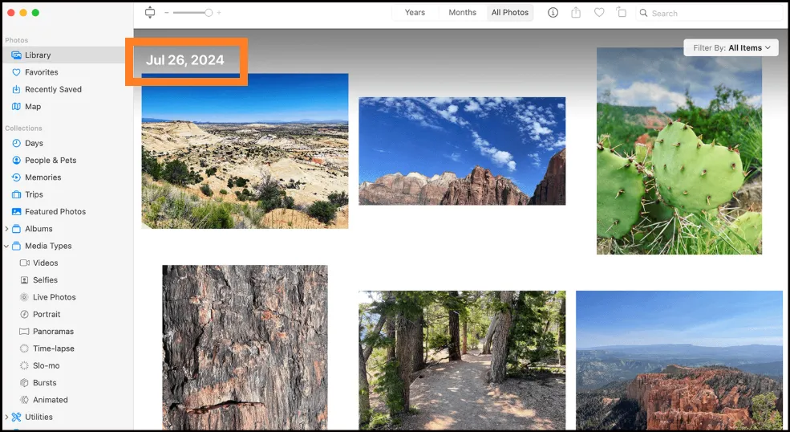Click the zoom in plus button

tap(219, 13)
